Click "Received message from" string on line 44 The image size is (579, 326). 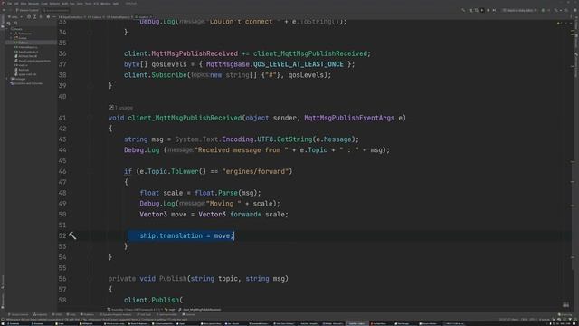242,150
